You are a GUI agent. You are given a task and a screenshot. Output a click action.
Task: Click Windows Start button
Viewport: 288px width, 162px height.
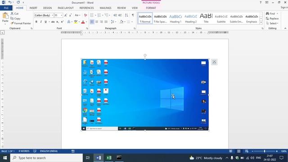click(x=5, y=158)
